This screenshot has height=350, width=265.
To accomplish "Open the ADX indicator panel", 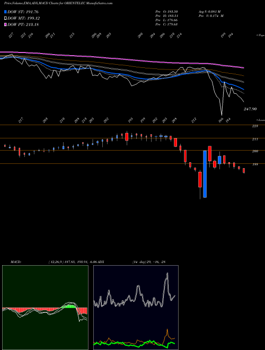I will pyautogui.click(x=136, y=308).
